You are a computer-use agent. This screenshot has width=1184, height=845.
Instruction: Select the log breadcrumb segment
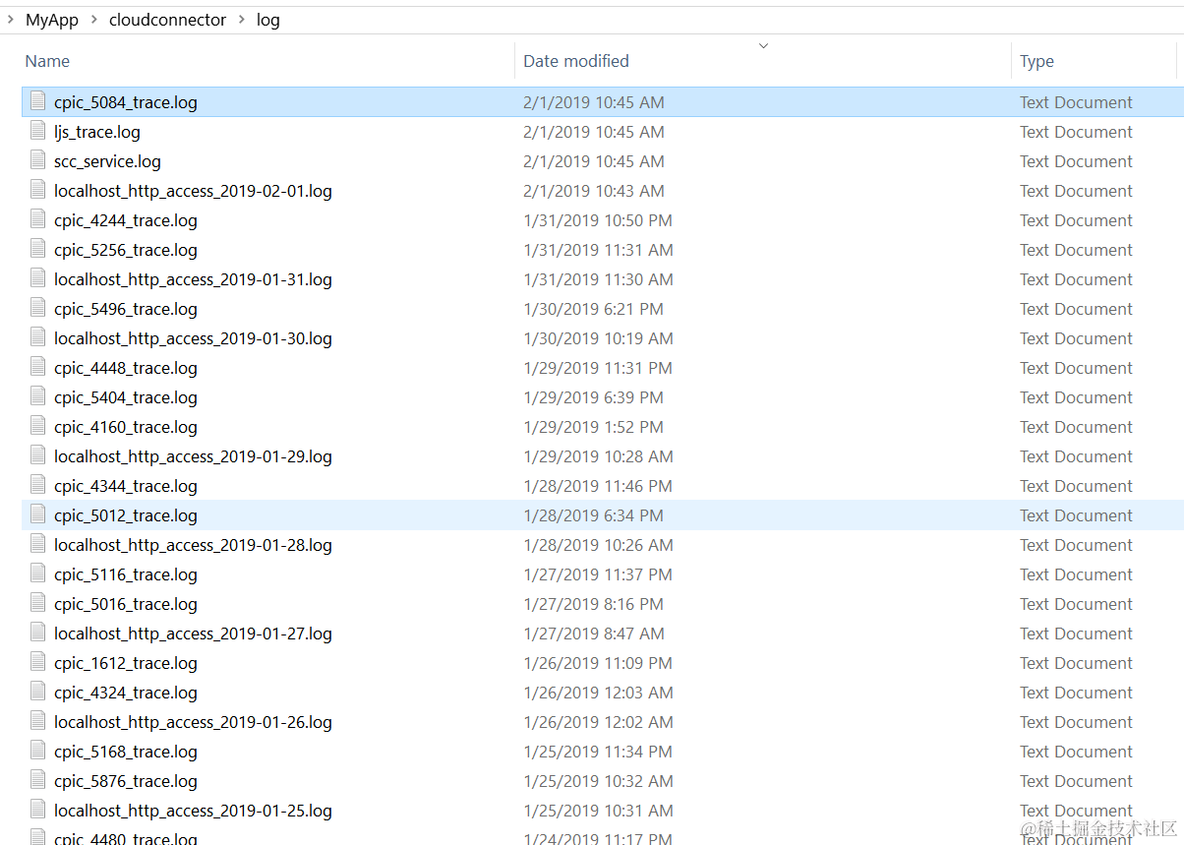268,21
